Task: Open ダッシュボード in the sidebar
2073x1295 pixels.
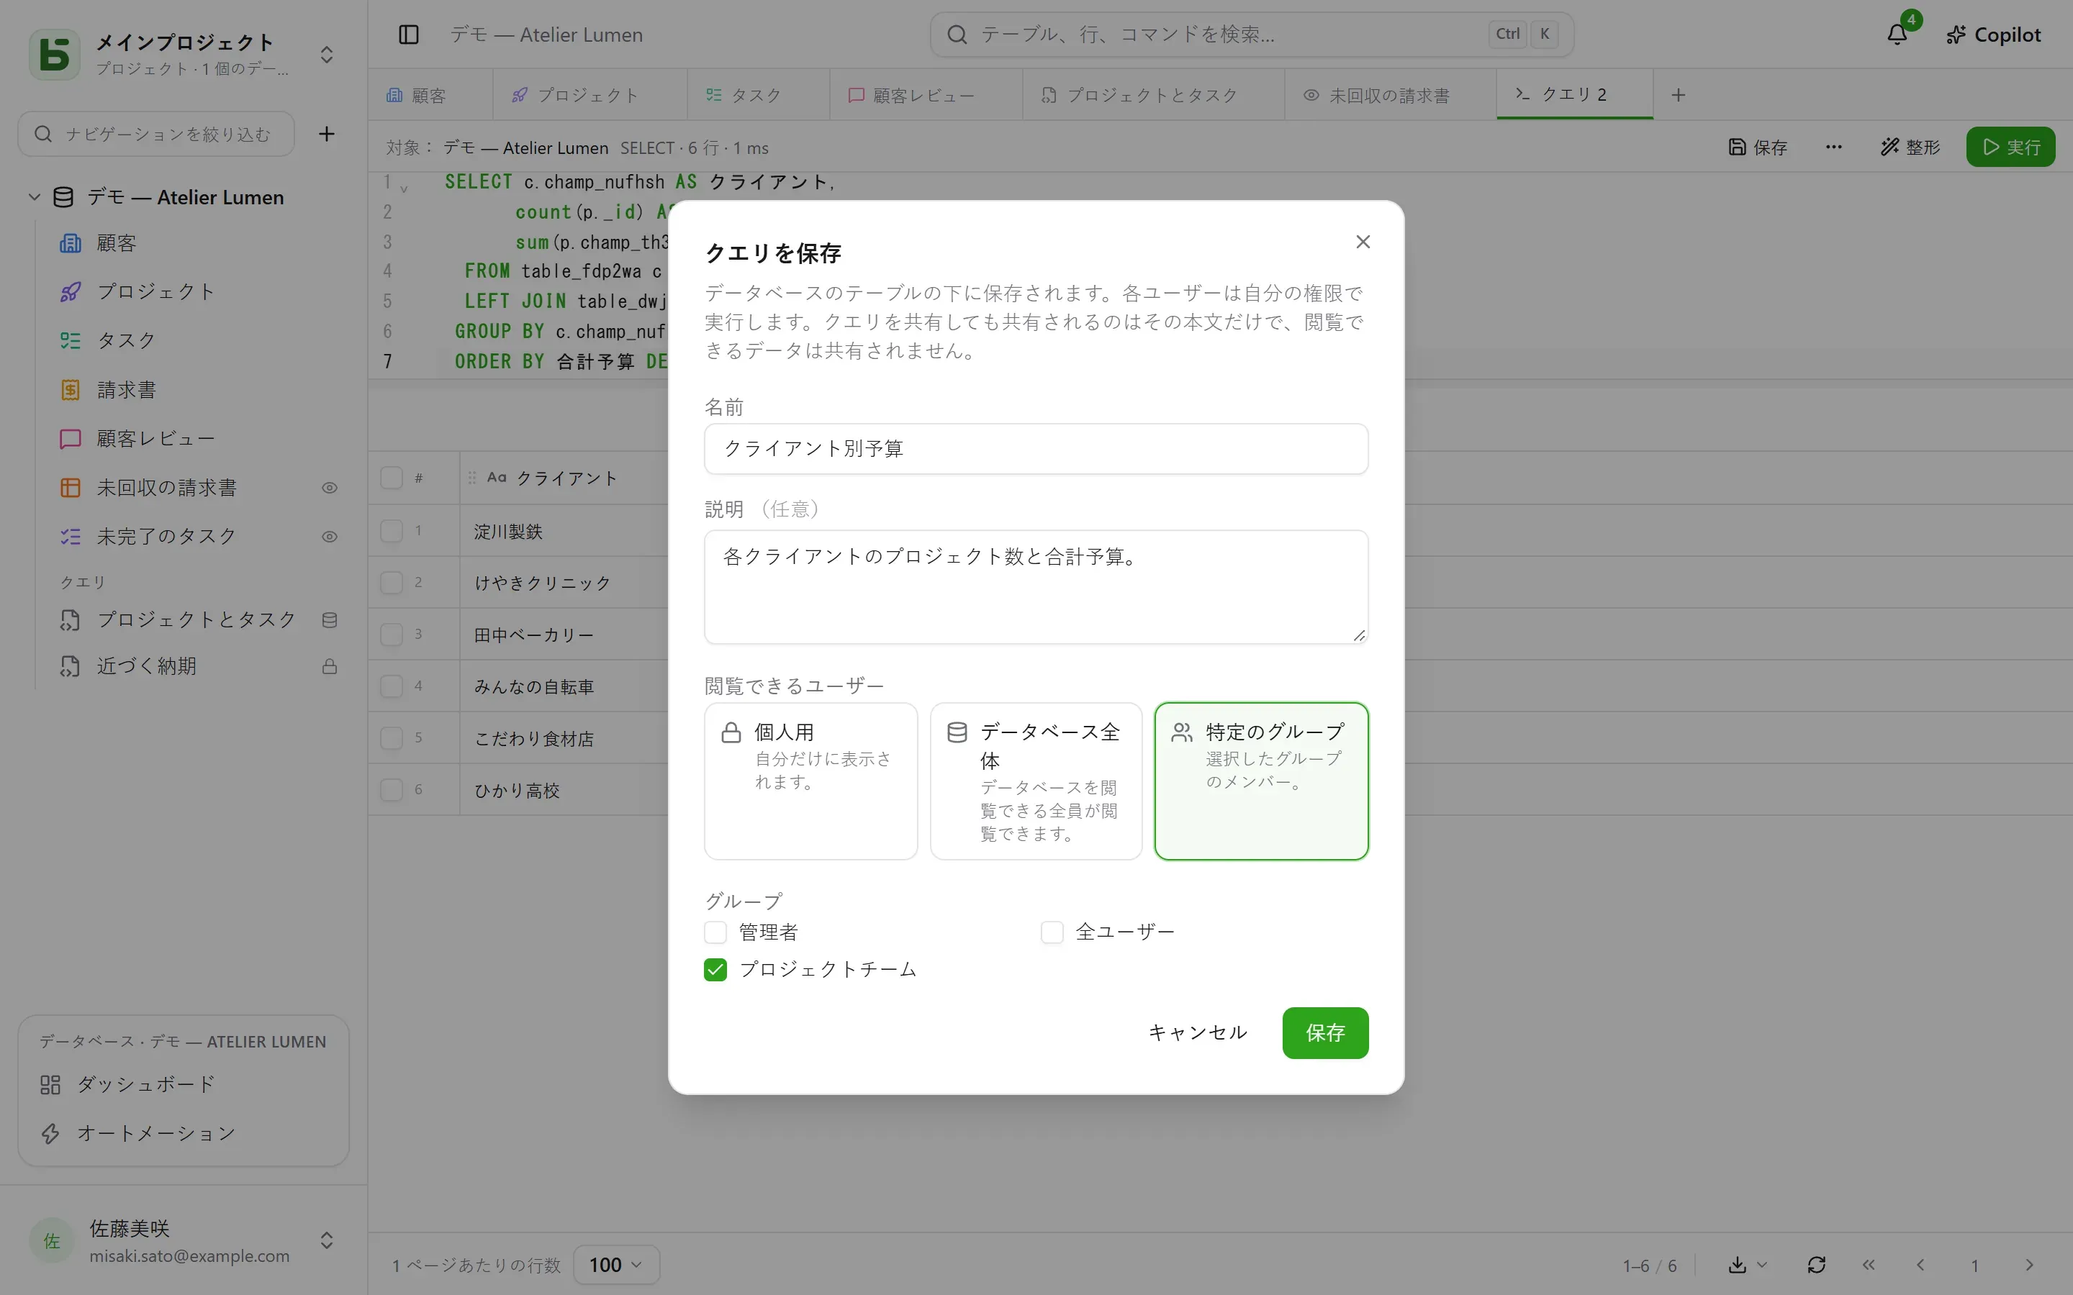Action: coord(184,1084)
